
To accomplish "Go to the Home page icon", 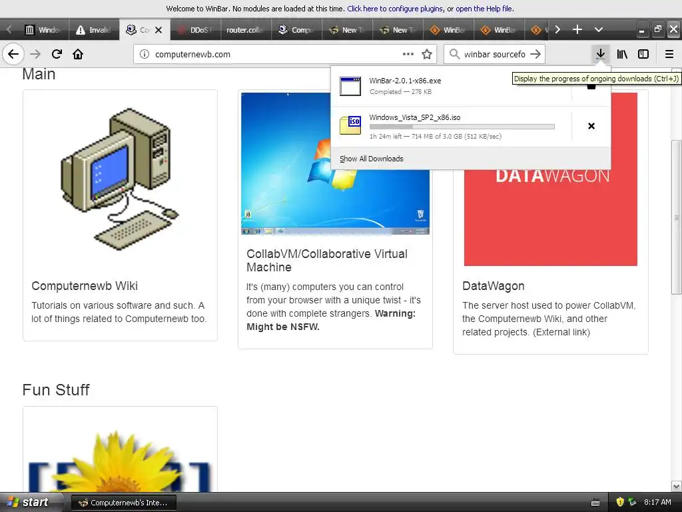I will tap(78, 54).
